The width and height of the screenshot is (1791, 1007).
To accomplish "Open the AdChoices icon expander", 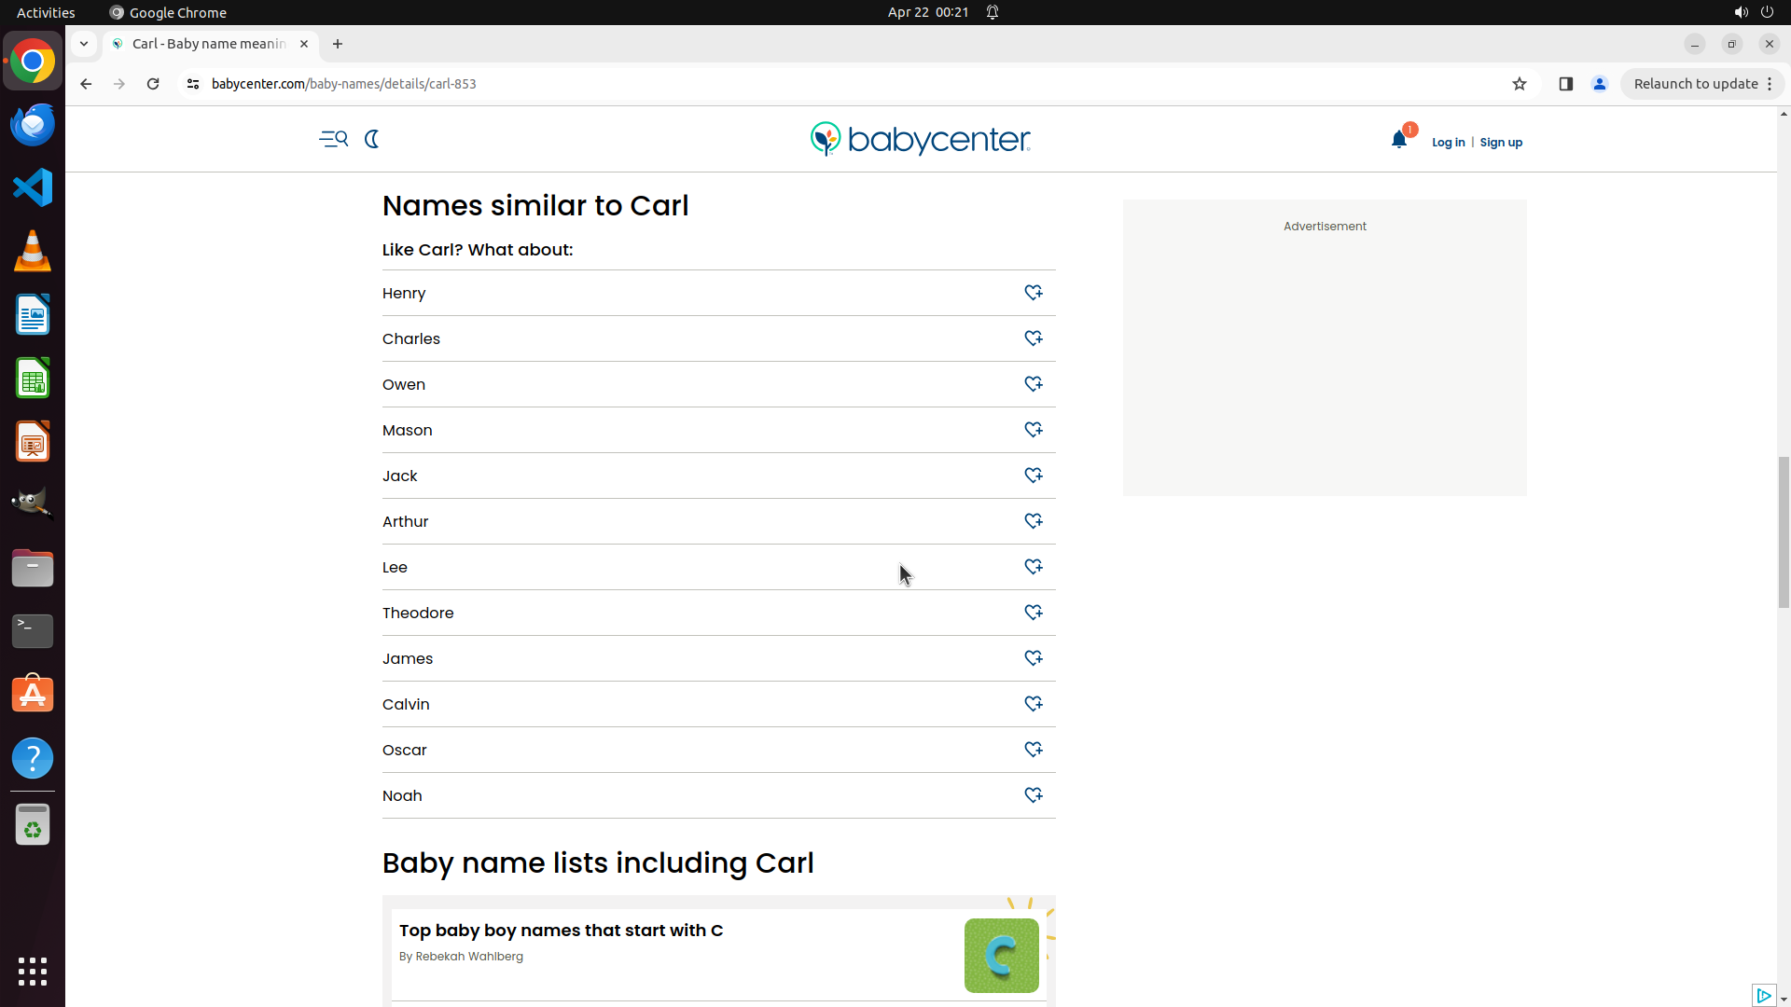I will [1763, 996].
